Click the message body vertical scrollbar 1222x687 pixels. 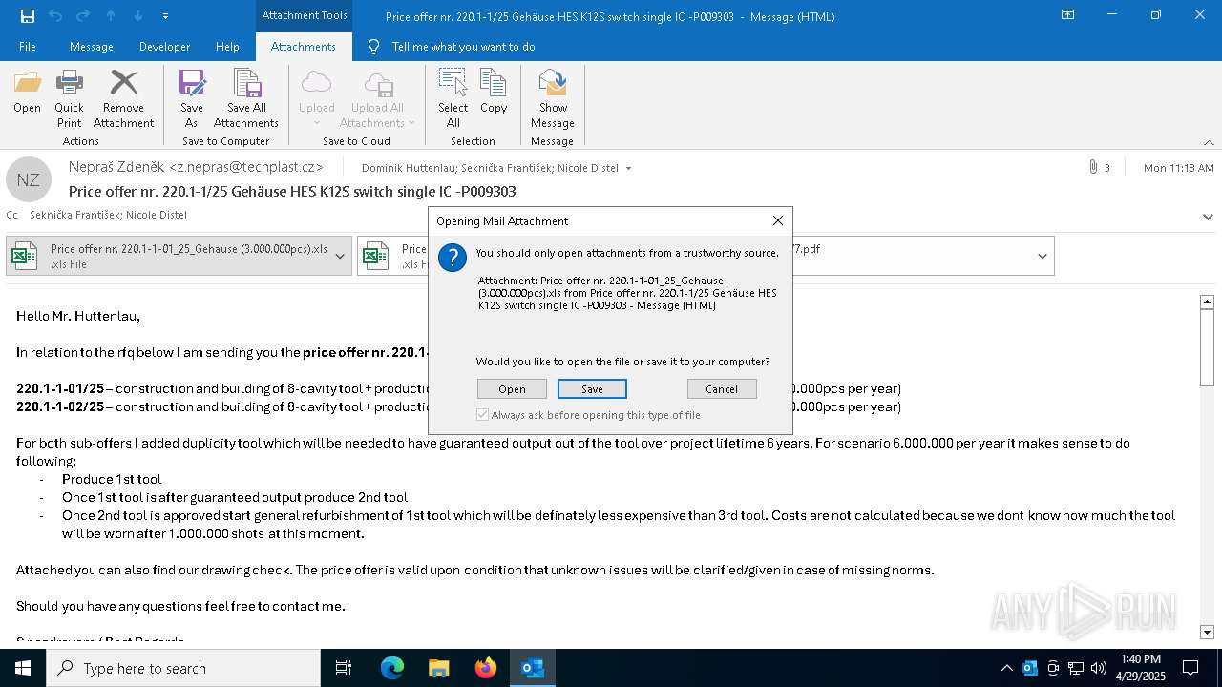[1207, 347]
